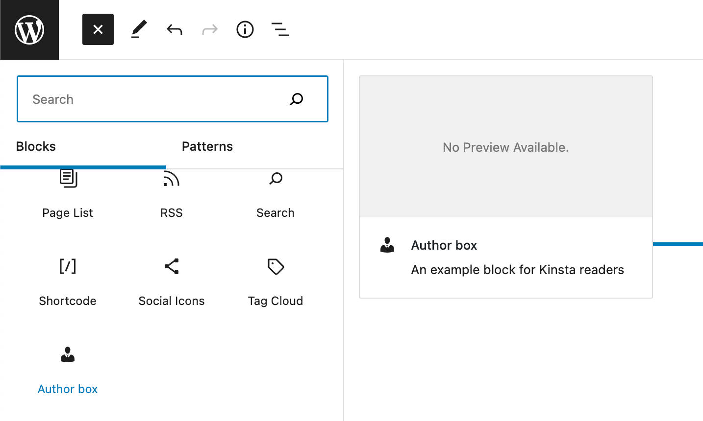Click the Redo arrow

pyautogui.click(x=209, y=29)
